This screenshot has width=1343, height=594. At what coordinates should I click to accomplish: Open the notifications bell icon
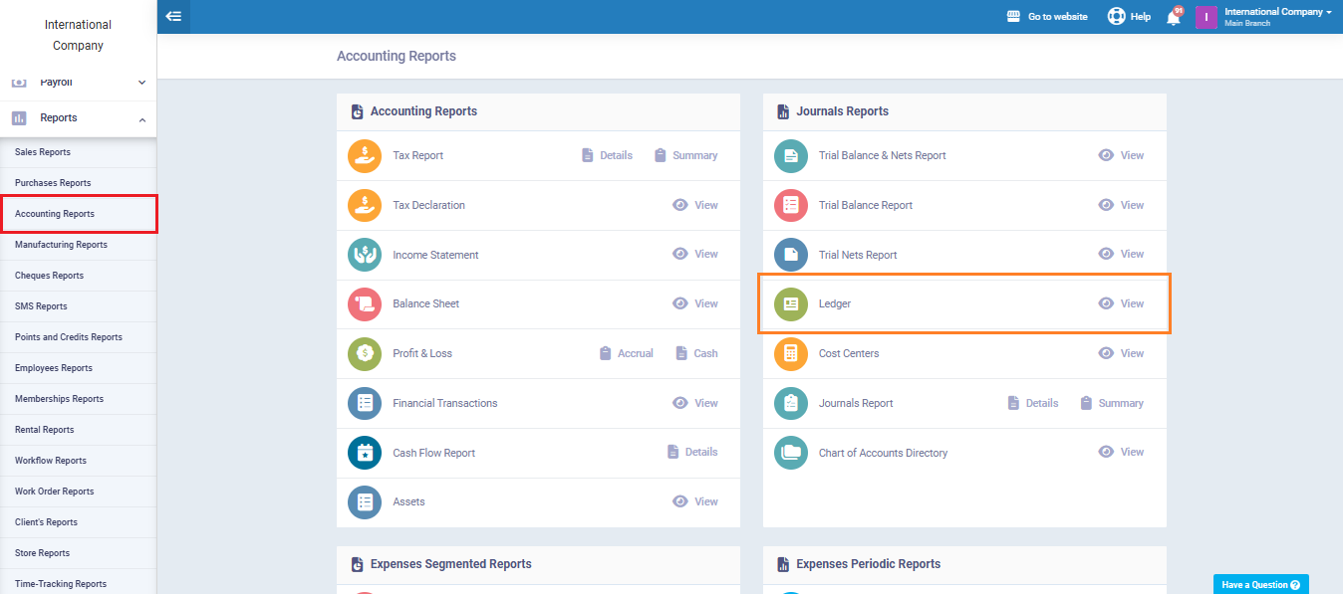point(1173,17)
